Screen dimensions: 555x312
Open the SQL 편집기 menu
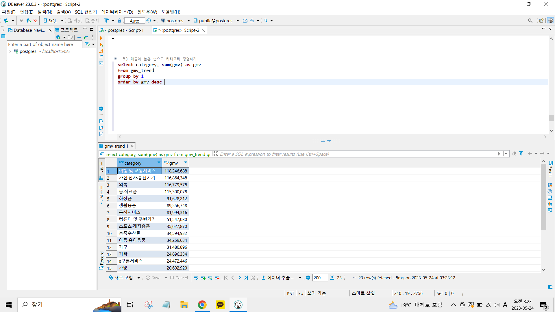pyautogui.click(x=86, y=12)
